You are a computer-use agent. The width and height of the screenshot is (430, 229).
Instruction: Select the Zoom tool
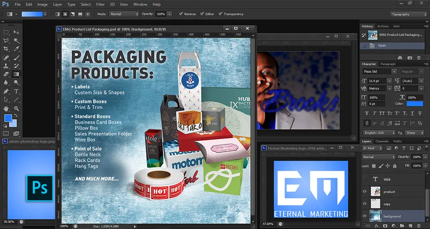[16, 108]
